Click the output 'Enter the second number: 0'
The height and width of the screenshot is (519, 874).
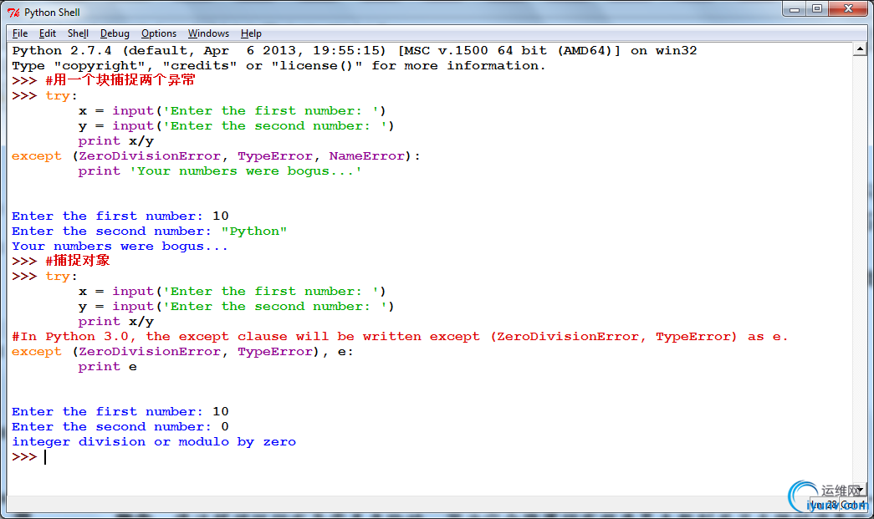(x=120, y=426)
